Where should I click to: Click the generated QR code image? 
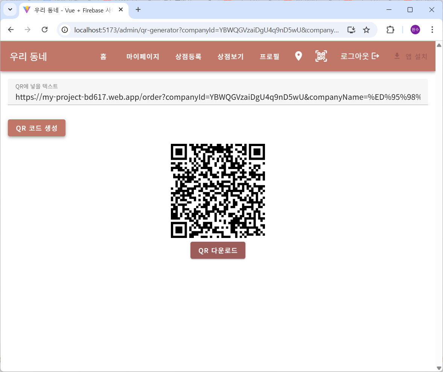(218, 191)
